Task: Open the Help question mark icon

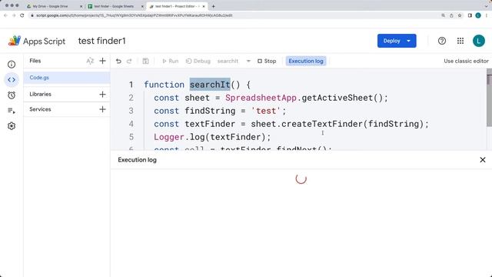Action: pyautogui.click(x=442, y=41)
